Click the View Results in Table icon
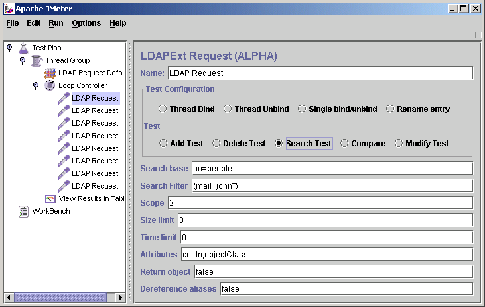The width and height of the screenshot is (485, 307). (50, 198)
